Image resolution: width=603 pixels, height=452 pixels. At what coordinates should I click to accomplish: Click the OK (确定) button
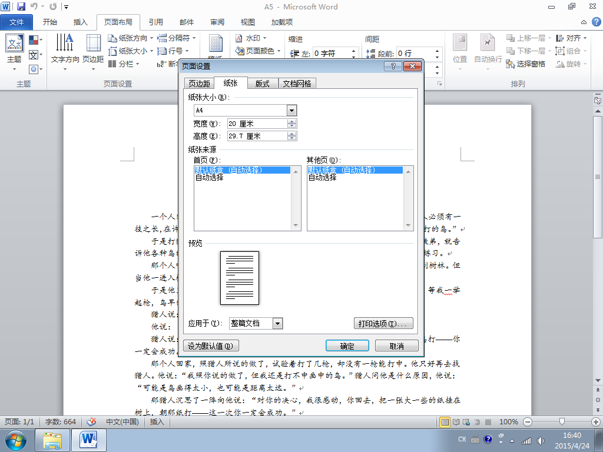click(x=347, y=346)
